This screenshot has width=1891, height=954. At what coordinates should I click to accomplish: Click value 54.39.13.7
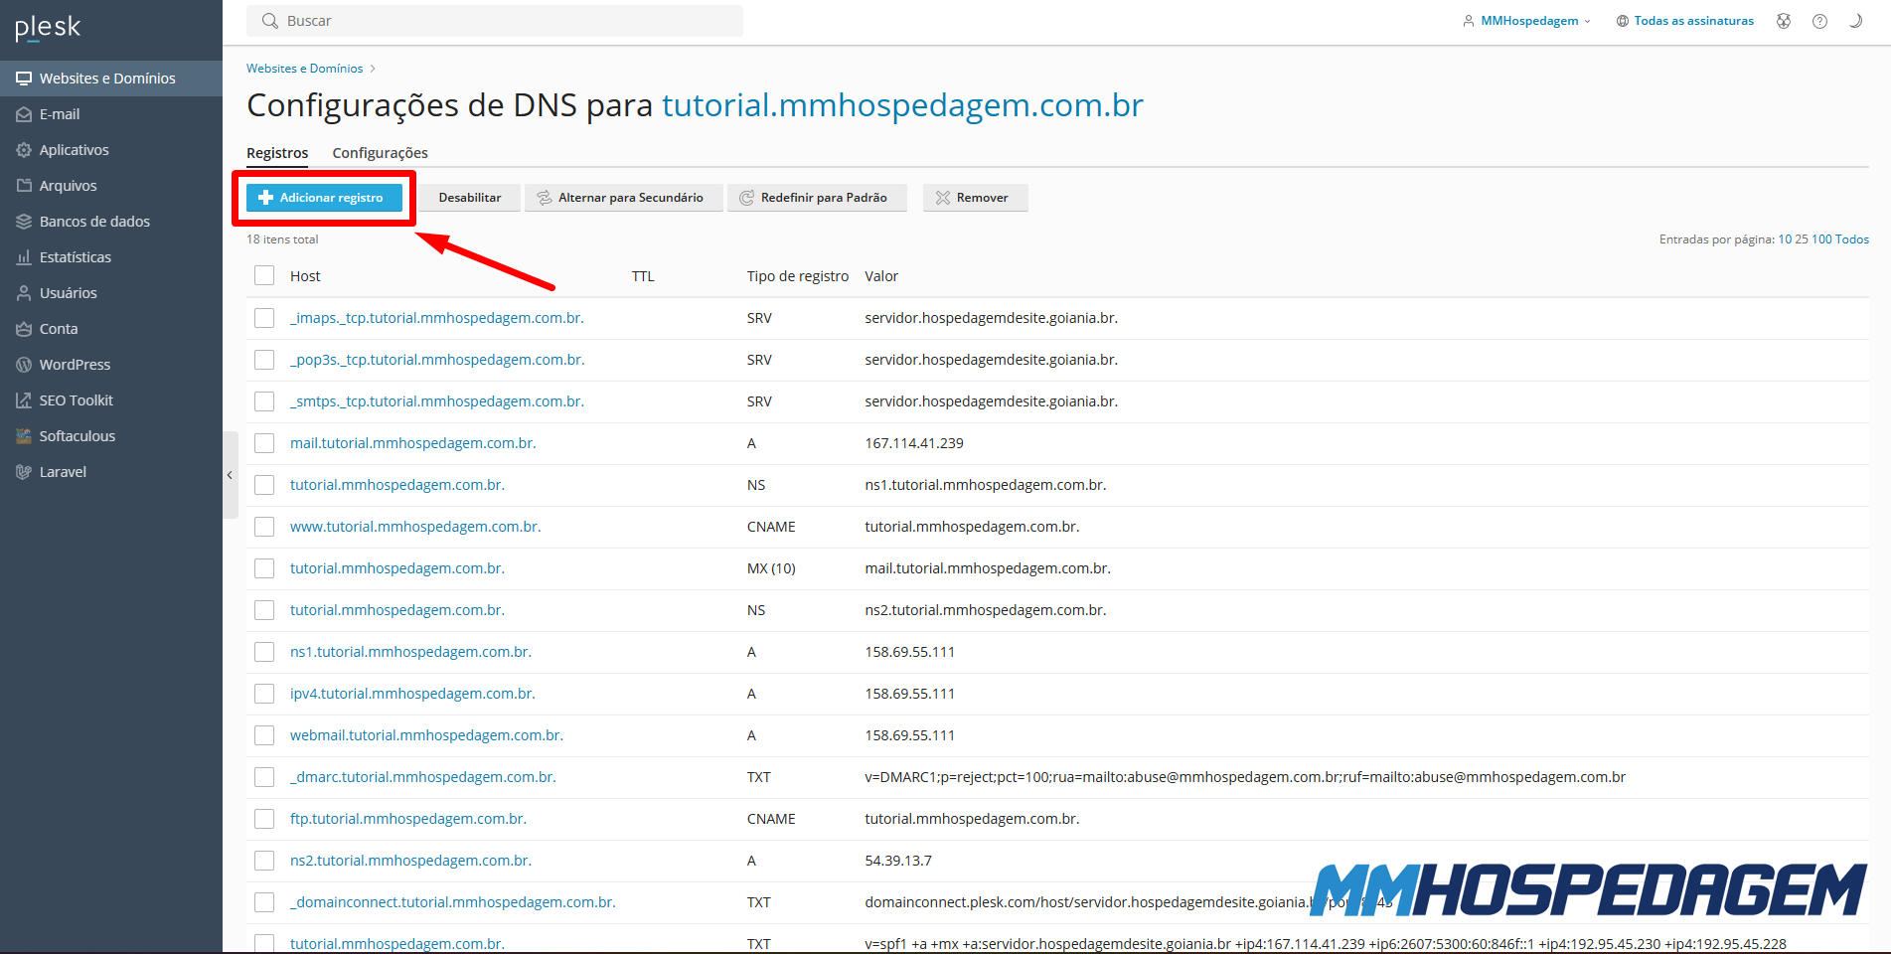tap(898, 861)
